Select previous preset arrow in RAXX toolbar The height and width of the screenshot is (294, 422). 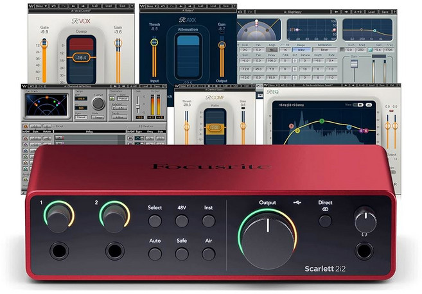(x=181, y=6)
